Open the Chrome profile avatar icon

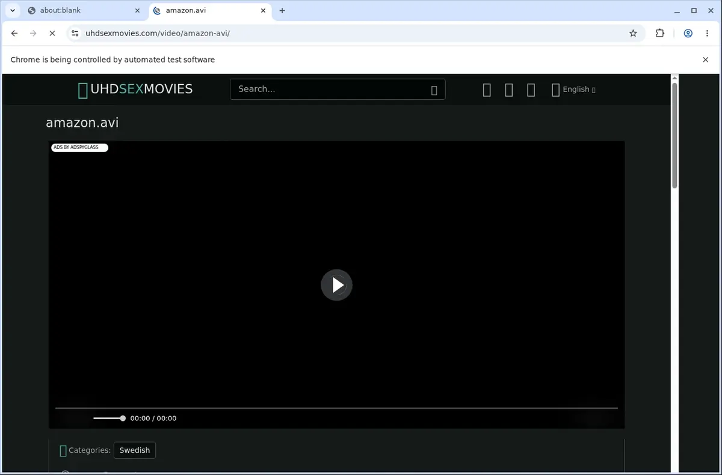coord(688,33)
